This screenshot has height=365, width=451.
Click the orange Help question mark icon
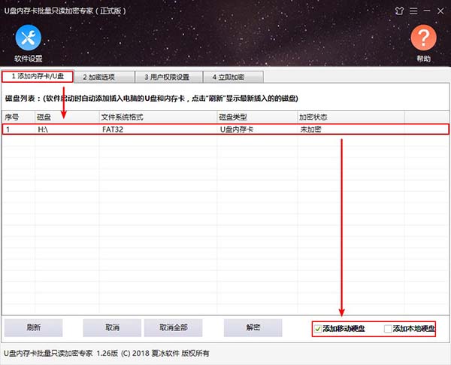point(423,38)
